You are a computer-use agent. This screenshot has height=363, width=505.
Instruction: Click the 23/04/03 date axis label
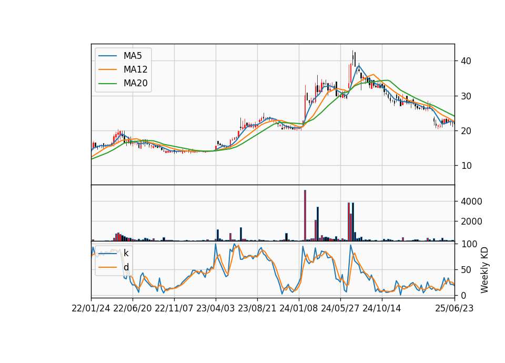[216, 309]
